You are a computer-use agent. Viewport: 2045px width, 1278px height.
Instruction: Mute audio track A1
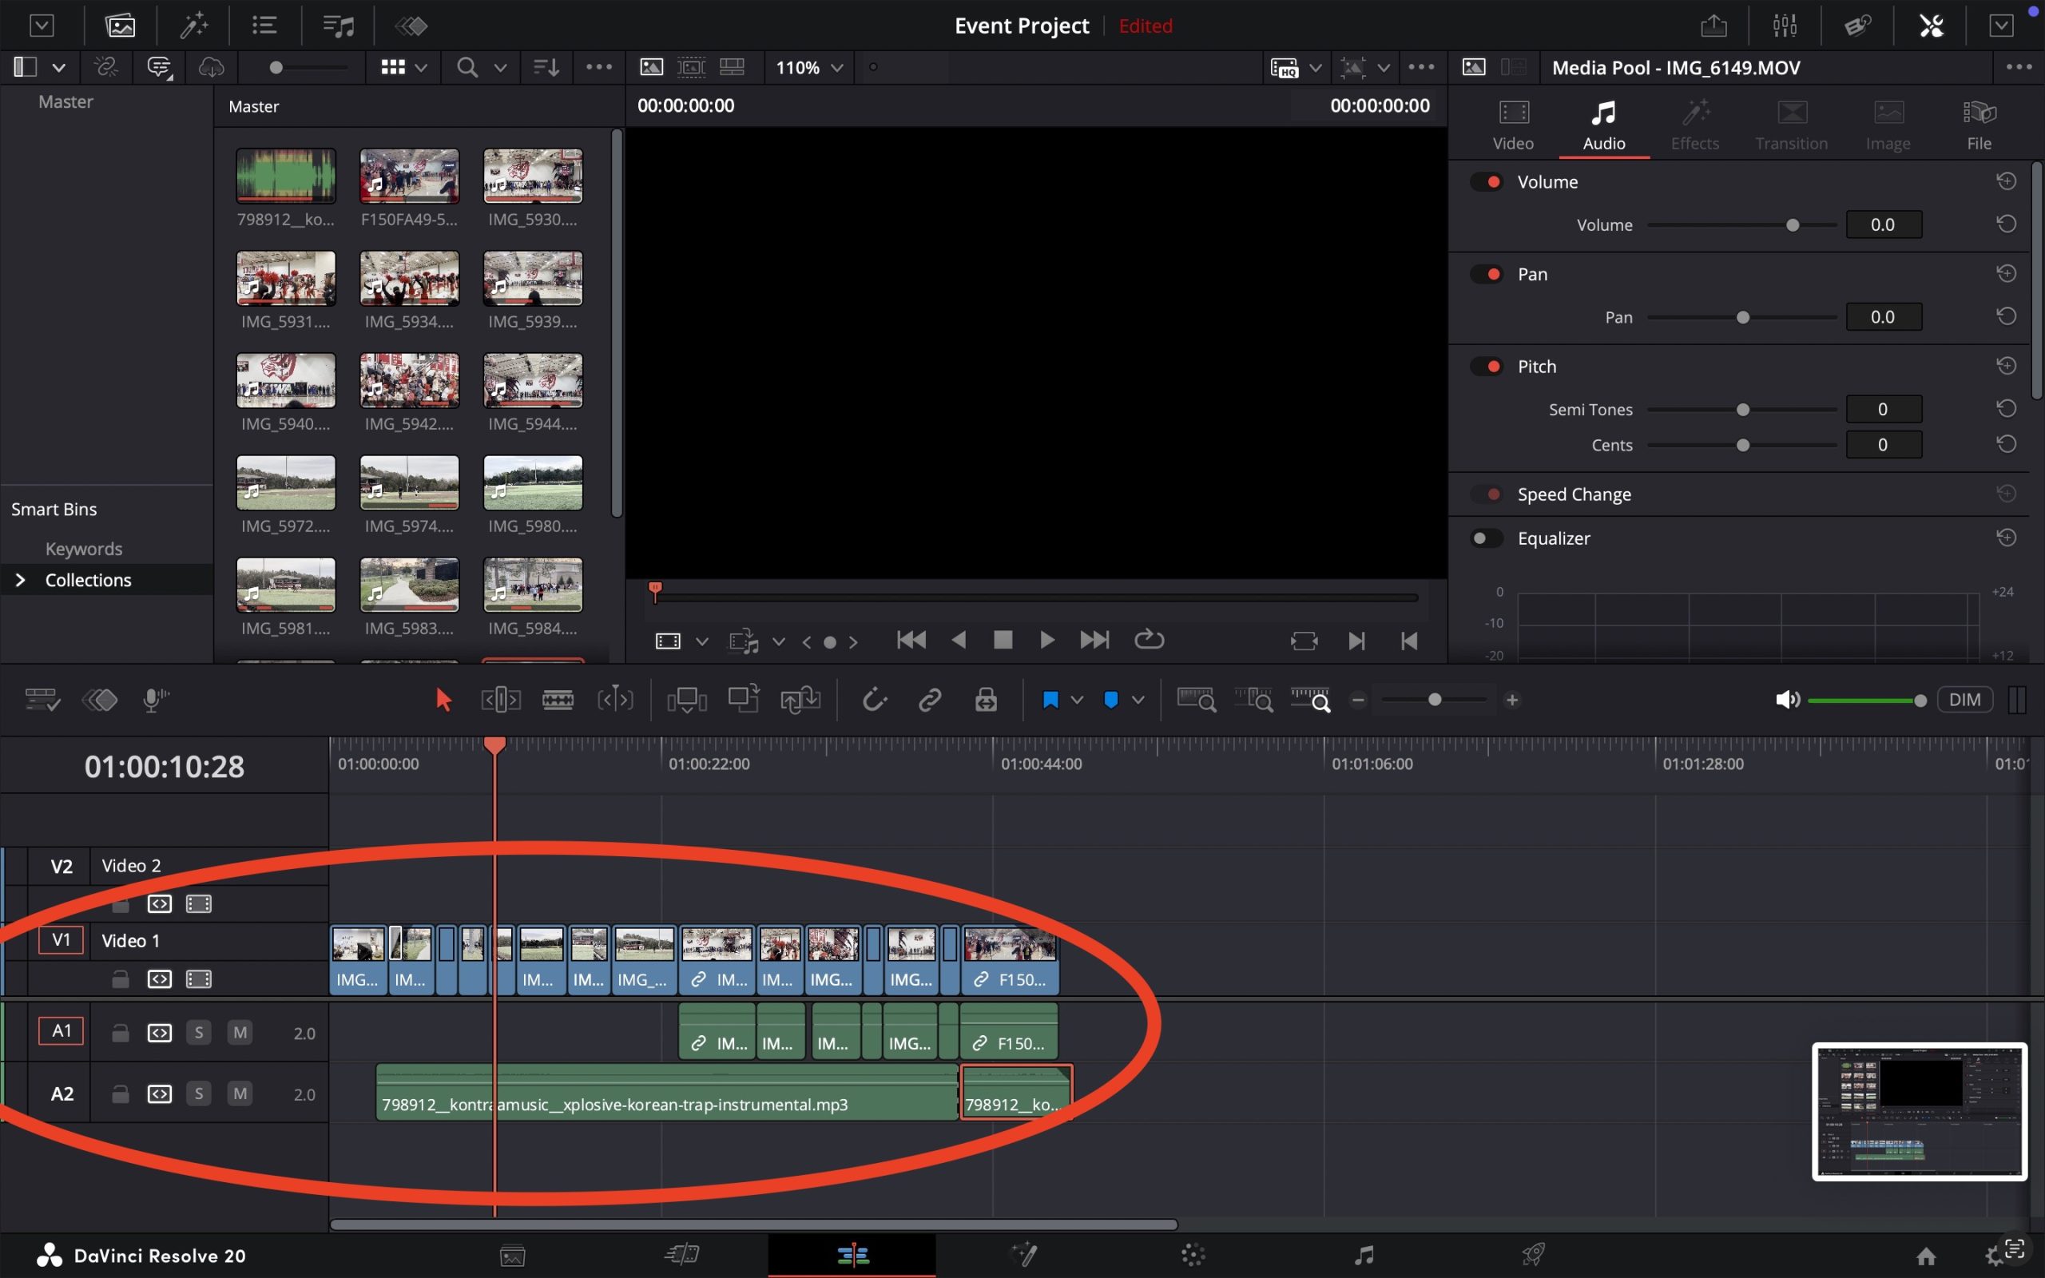240,1033
